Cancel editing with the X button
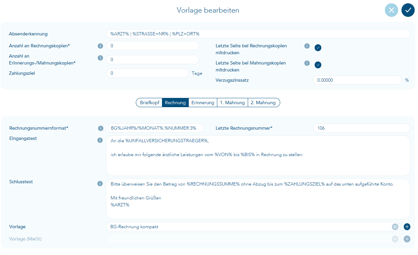The height and width of the screenshot is (255, 418). coord(391,10)
